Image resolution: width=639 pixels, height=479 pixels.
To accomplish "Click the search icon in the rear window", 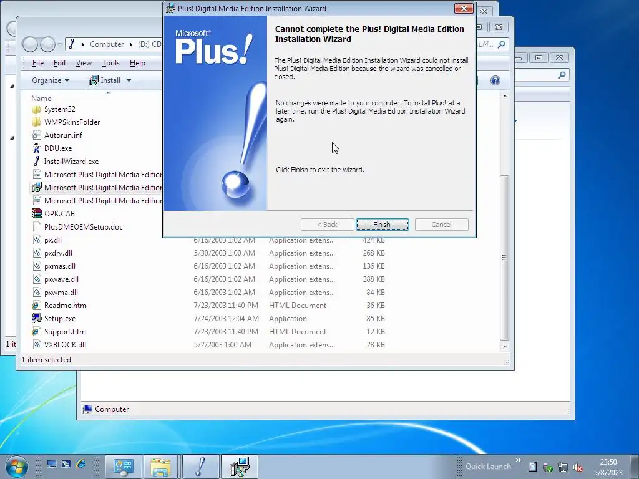I will coord(562,75).
